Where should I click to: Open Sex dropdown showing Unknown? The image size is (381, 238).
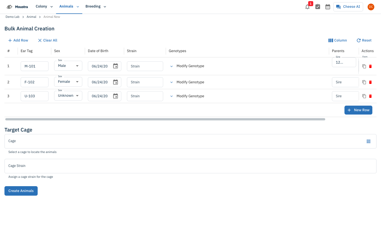[68, 96]
